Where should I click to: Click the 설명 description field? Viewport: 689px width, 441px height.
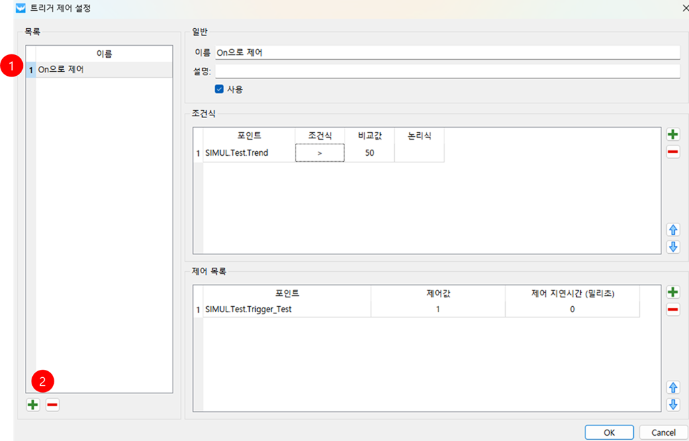(x=447, y=71)
